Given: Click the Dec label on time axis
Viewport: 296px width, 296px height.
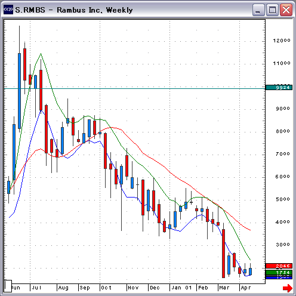Looking at the screenshot, I should pyautogui.click(x=155, y=288).
